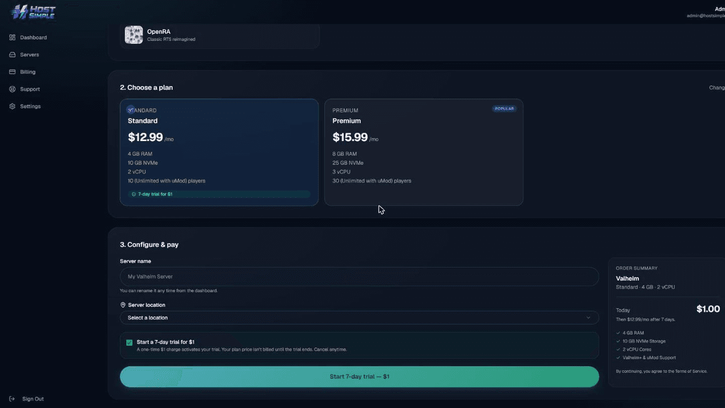
Task: Click the Billing card icon in sidebar
Action: (12, 72)
